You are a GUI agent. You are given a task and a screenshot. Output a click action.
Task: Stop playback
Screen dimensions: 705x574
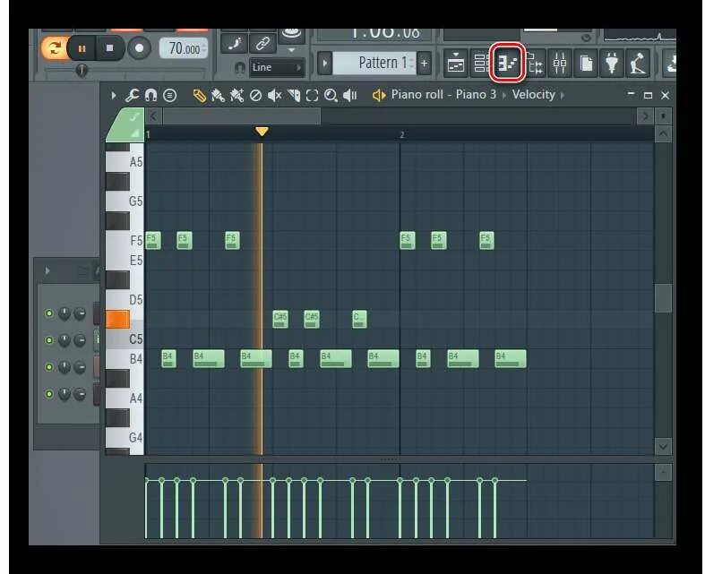coord(109,48)
